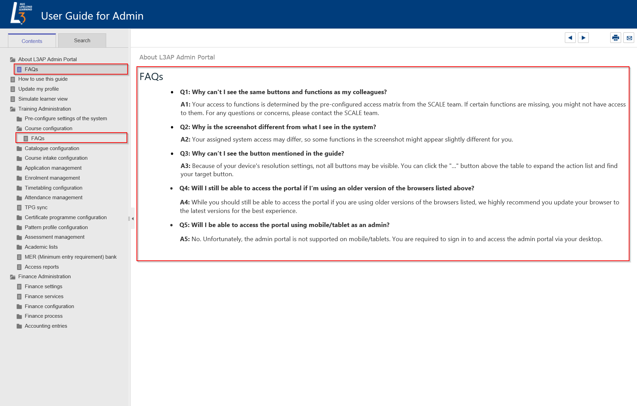
Task: Click the folder icon beside Application management
Action: (x=20, y=168)
